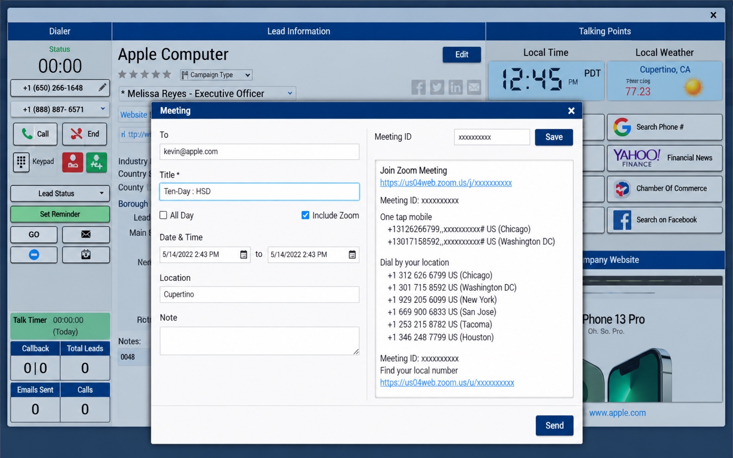Search Phone # with Google

665,127
